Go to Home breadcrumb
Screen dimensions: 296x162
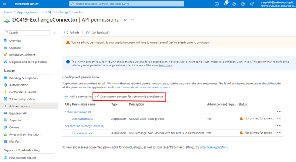(x=8, y=12)
